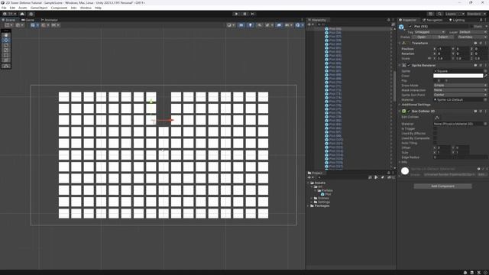
Task: Open Transform component three-dot menu
Action: pos(486,43)
